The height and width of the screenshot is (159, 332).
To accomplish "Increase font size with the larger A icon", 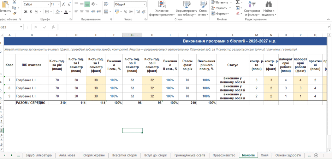I will pos(64,4).
